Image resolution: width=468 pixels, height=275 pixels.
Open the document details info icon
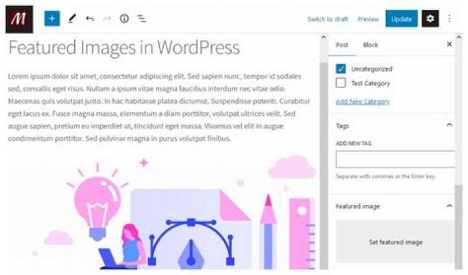pos(124,19)
